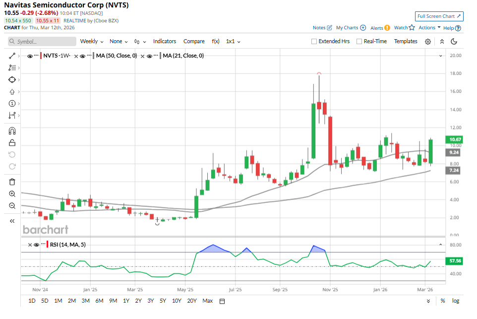Enable the Real-Time checkbox
Screen dimensions: 477x319
[359, 41]
